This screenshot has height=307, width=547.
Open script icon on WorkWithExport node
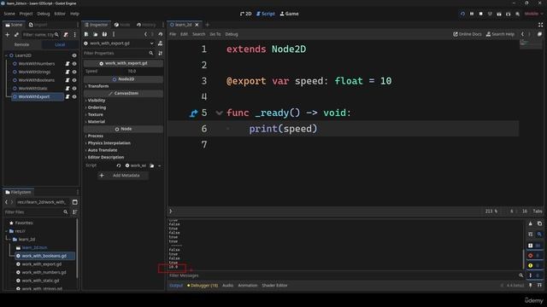[68, 96]
